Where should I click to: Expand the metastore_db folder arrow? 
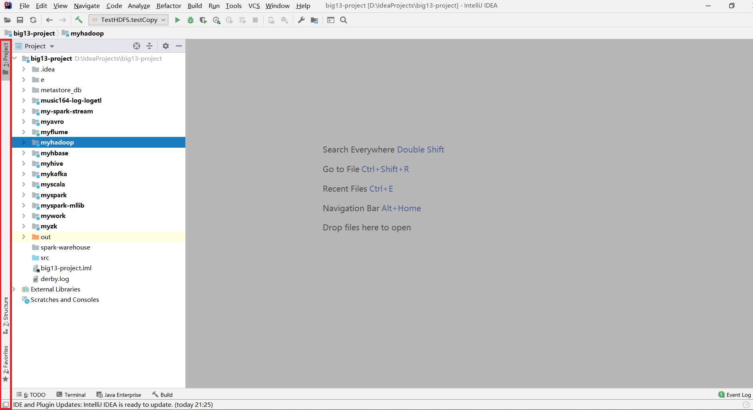coord(24,90)
